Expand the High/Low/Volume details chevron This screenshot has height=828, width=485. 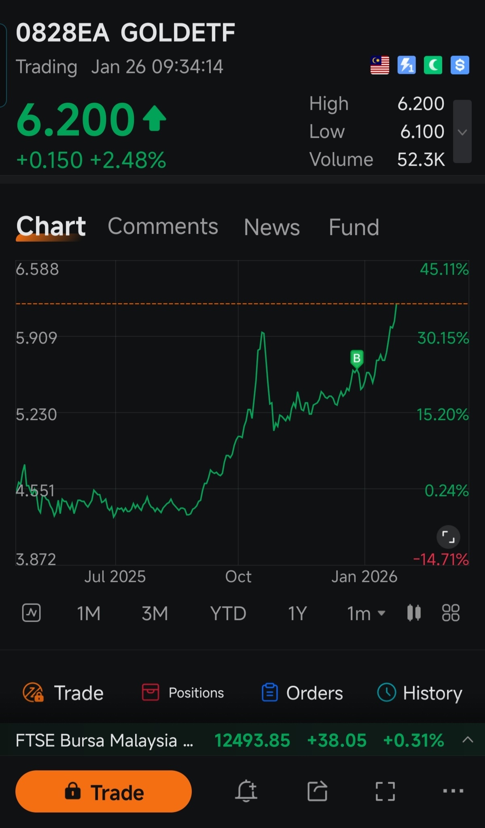(462, 132)
